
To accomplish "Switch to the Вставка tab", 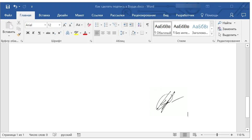I will (44, 15).
